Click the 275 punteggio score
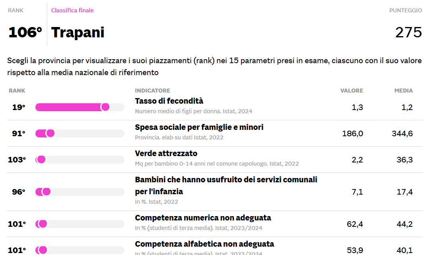The image size is (428, 255). (x=409, y=33)
